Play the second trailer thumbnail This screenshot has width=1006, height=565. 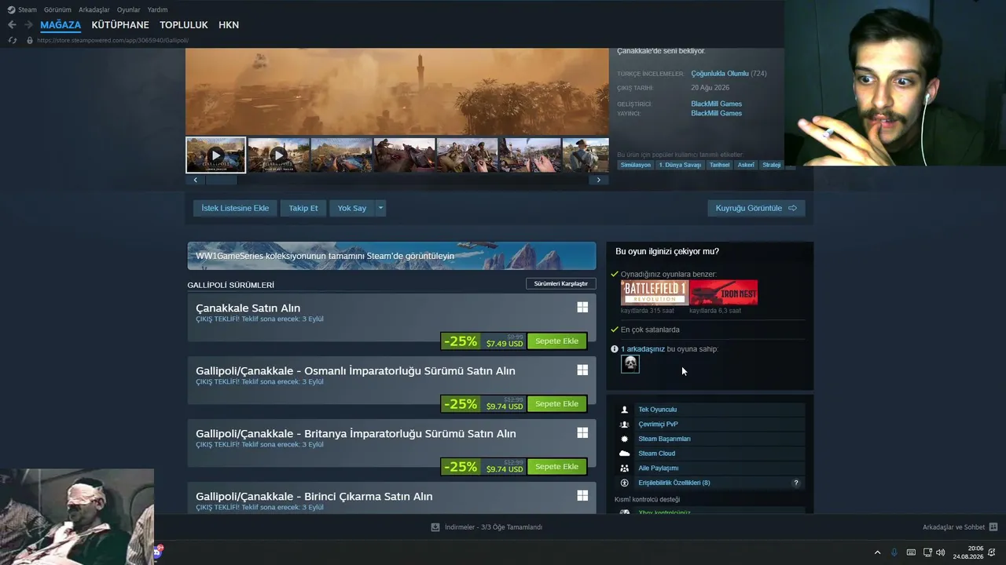pos(278,155)
